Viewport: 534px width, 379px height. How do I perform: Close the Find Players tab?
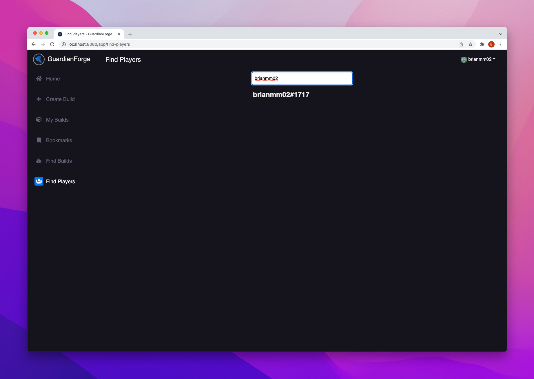119,34
